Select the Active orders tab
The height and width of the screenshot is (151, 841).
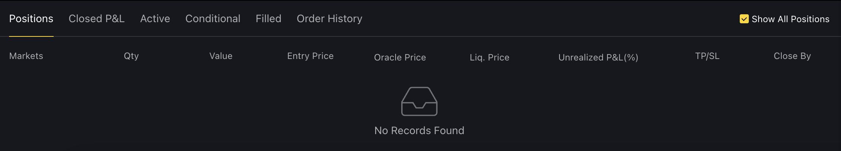[x=155, y=19]
